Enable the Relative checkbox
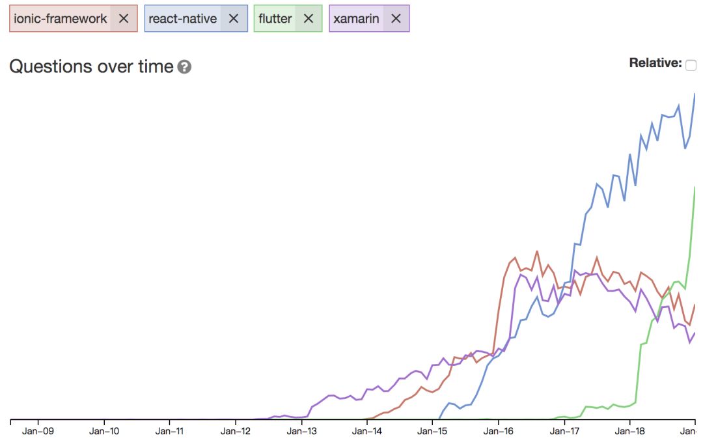 pos(691,65)
